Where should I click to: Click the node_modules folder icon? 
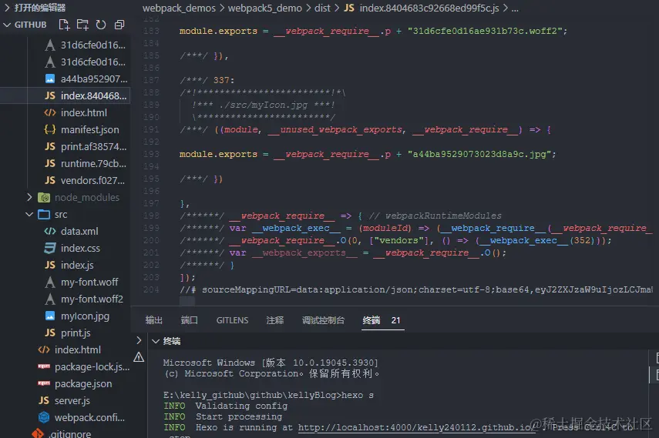pyautogui.click(x=44, y=197)
